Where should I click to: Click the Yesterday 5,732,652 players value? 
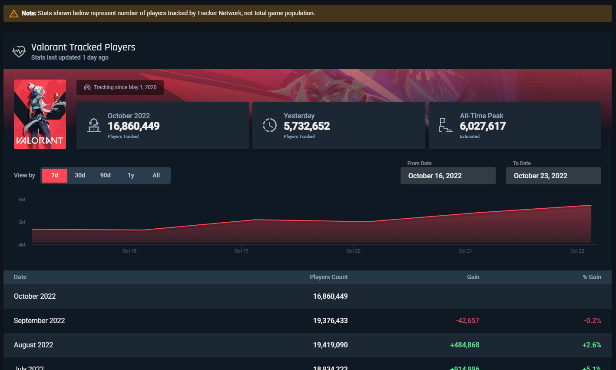[x=307, y=126]
